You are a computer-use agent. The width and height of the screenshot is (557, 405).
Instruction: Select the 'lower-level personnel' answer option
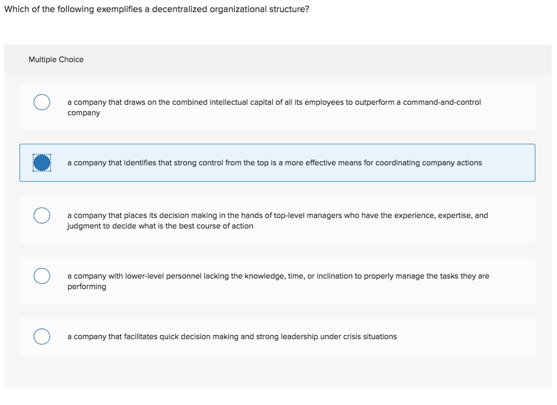41,276
